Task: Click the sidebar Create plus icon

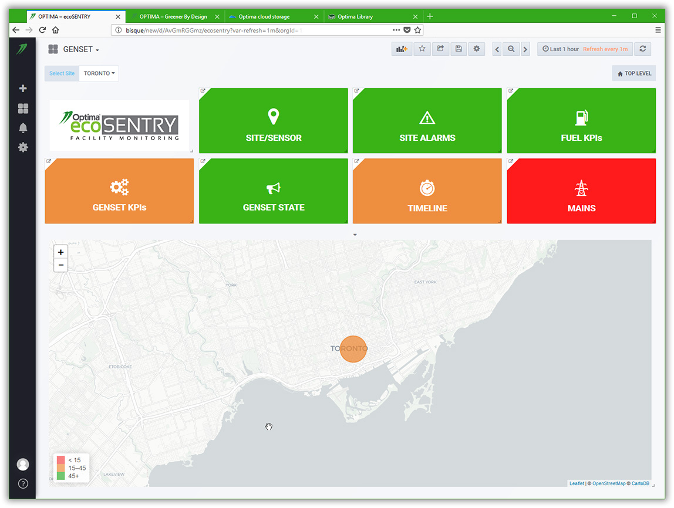Action: (23, 88)
